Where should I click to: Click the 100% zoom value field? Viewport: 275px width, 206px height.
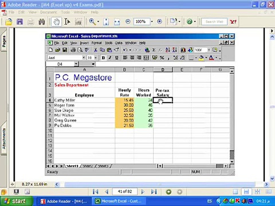[142, 21]
